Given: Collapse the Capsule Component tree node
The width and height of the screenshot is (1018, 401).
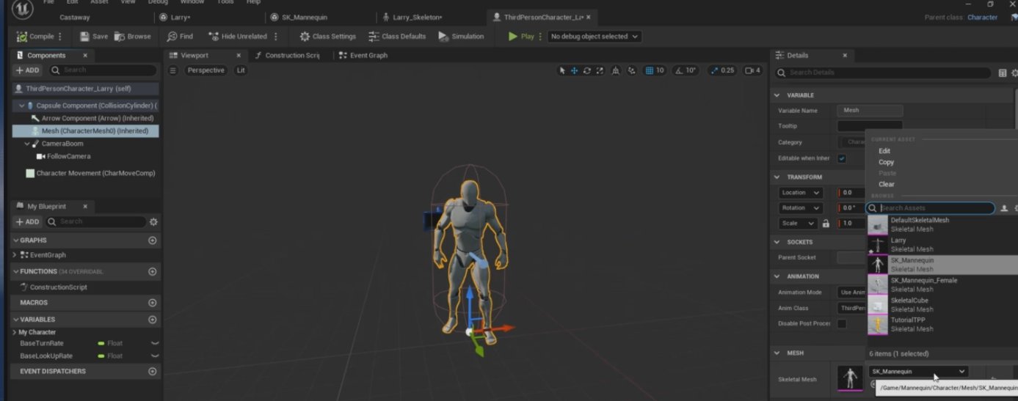Looking at the screenshot, I should tap(21, 106).
